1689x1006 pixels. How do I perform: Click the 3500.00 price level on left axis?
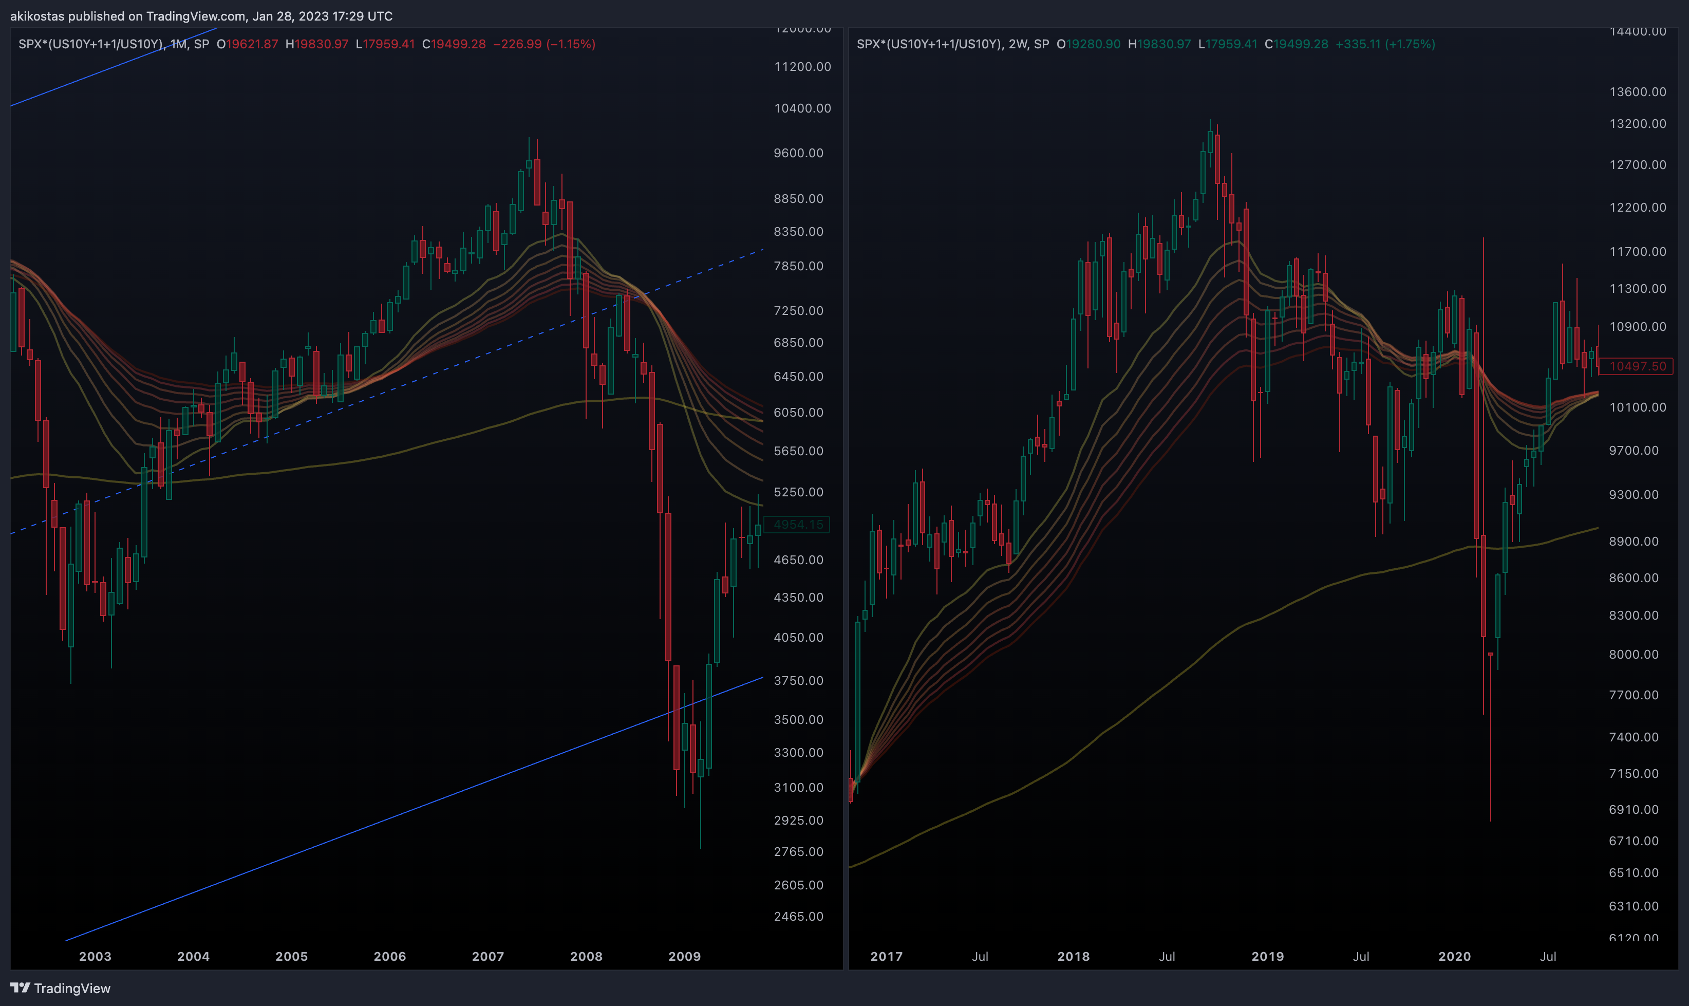click(798, 719)
